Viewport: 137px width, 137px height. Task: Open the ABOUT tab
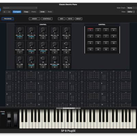[x=78, y=19]
